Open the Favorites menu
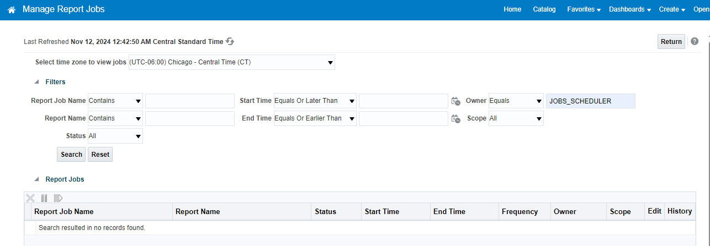 click(584, 9)
